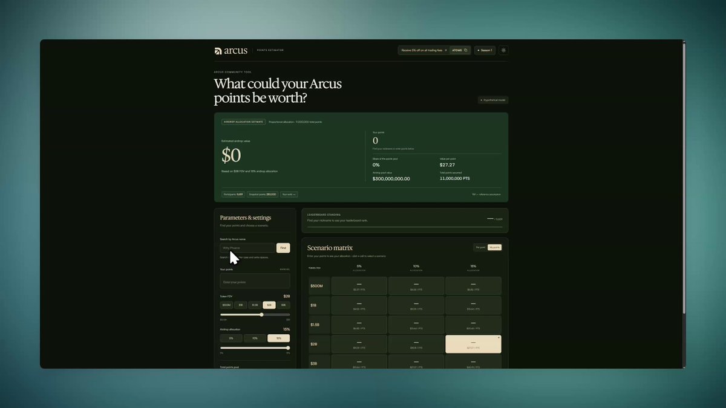Click the Hypothetical model badge
This screenshot has height=408, width=726.
tap(493, 100)
